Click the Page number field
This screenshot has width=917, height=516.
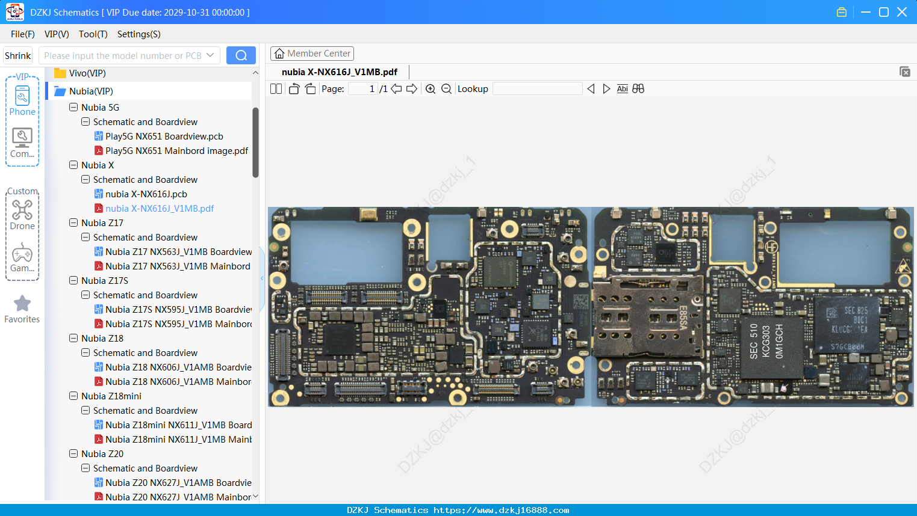pos(363,88)
